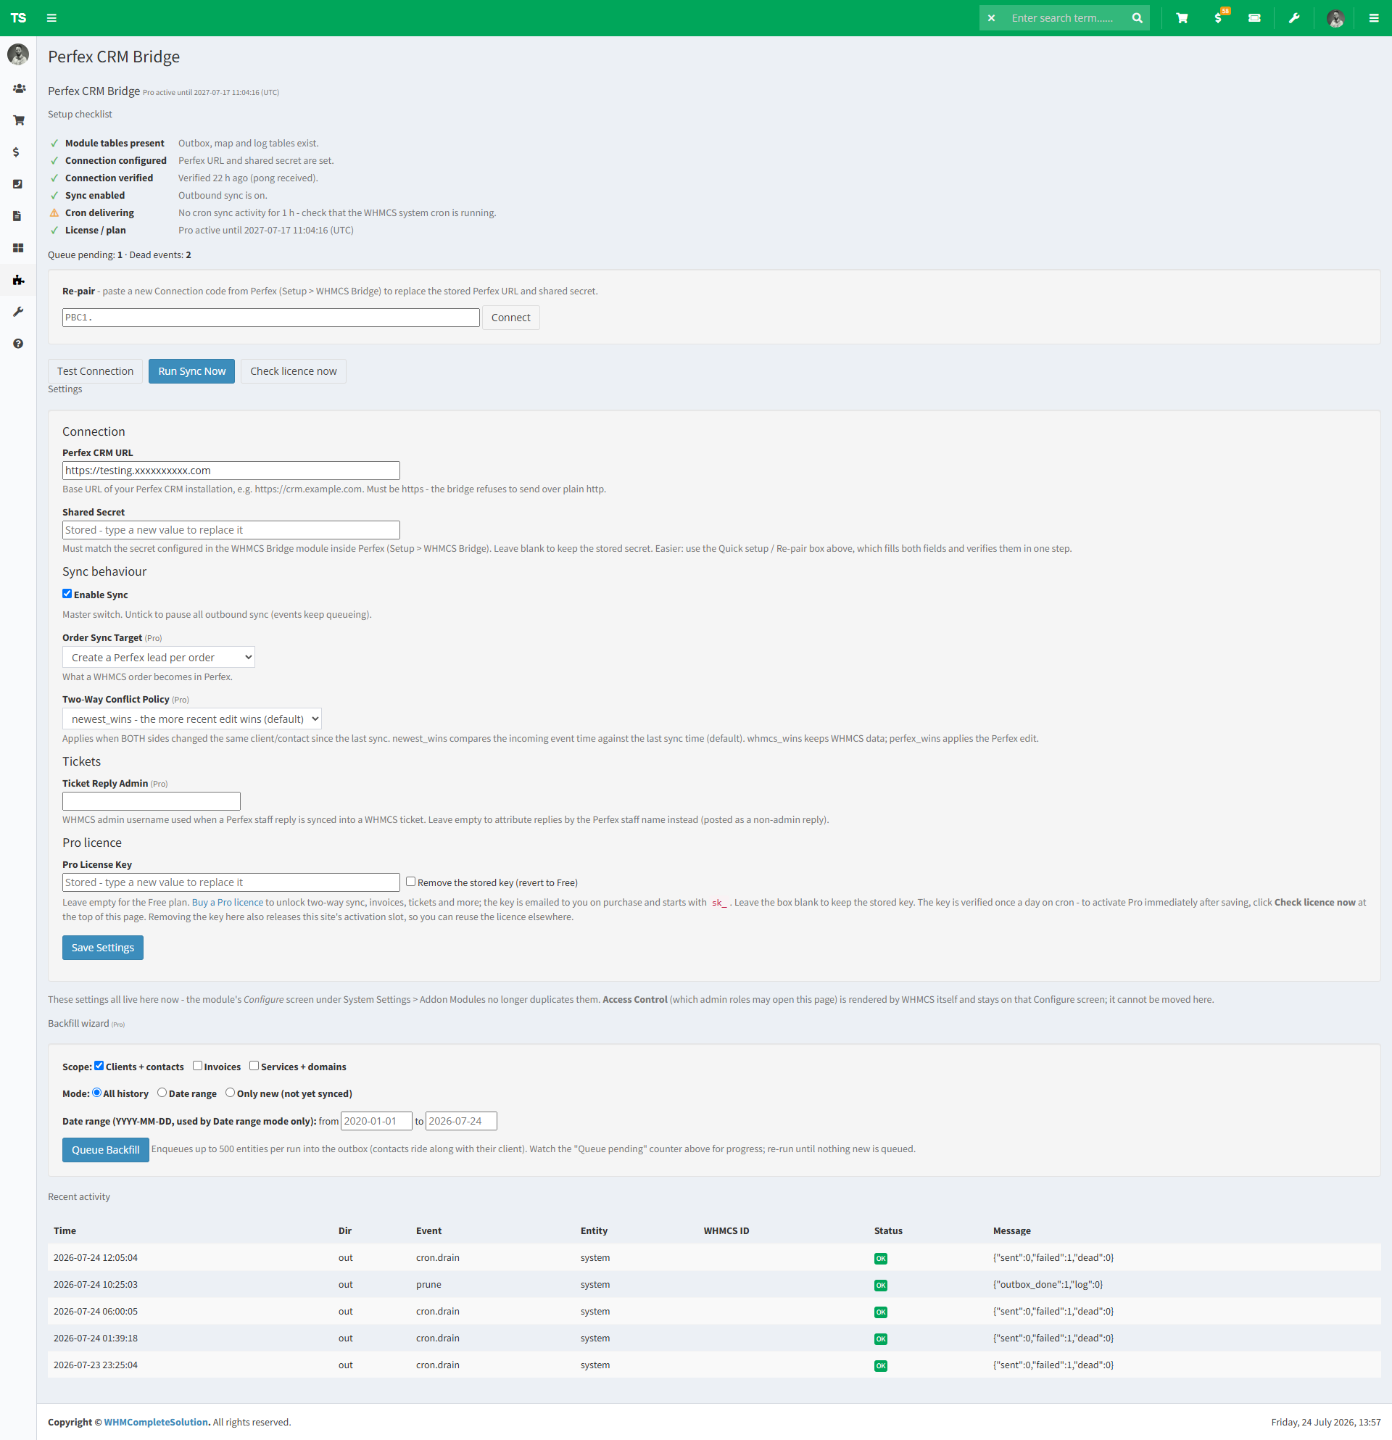1392x1440 pixels.
Task: Click Queue Backfill
Action: tap(106, 1150)
